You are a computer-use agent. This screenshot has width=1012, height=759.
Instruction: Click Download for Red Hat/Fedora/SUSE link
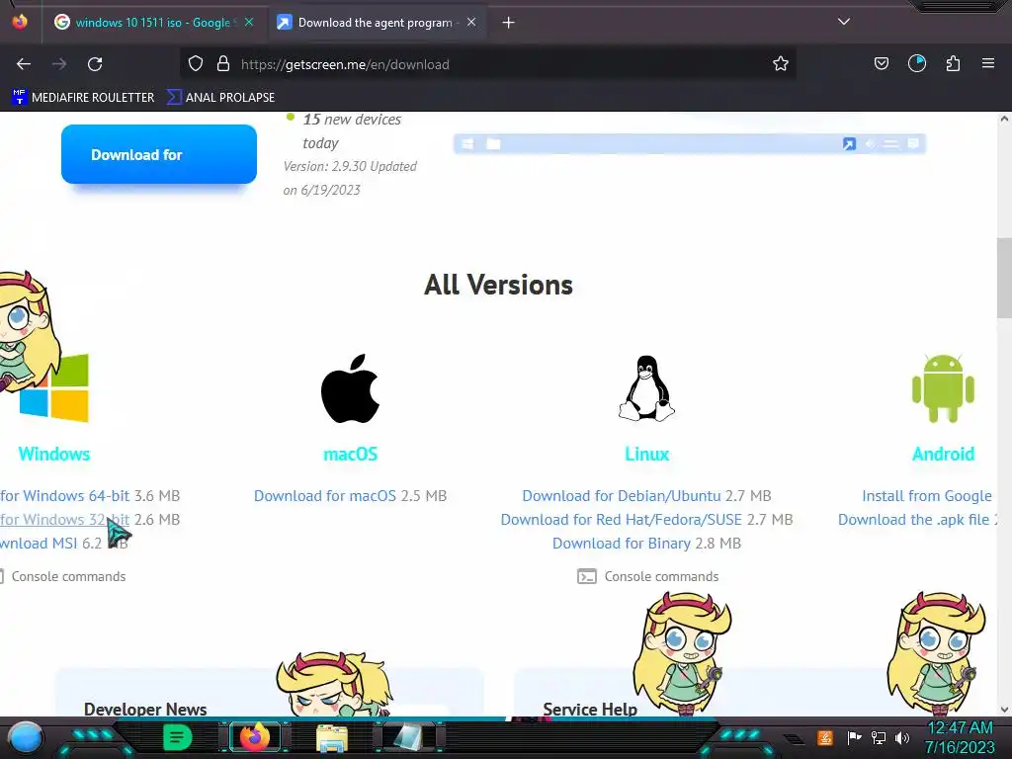pyautogui.click(x=622, y=520)
